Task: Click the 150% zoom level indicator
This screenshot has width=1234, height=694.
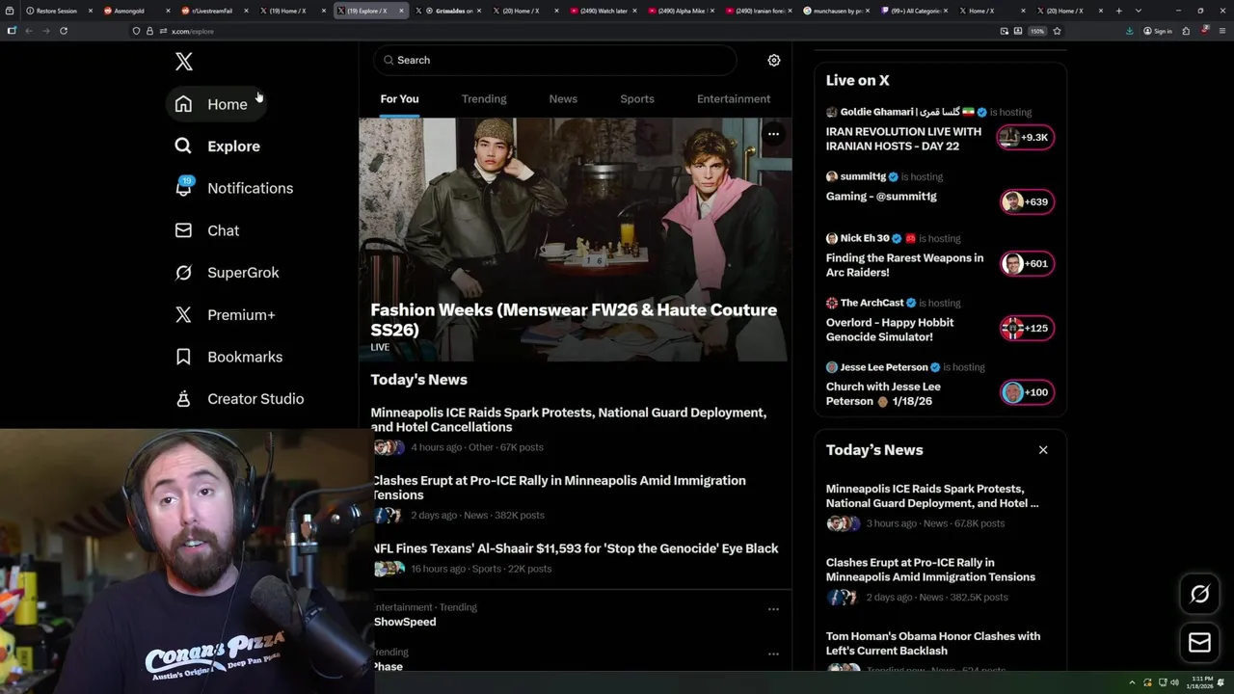Action: 1037,31
